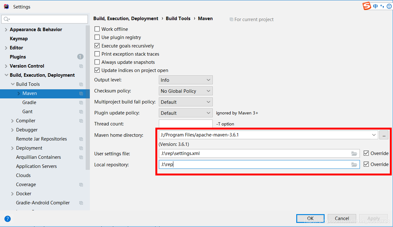The width and height of the screenshot is (393, 227).
Task: Click project-level icon on Gradle-Android Compiler row
Action: 81,203
